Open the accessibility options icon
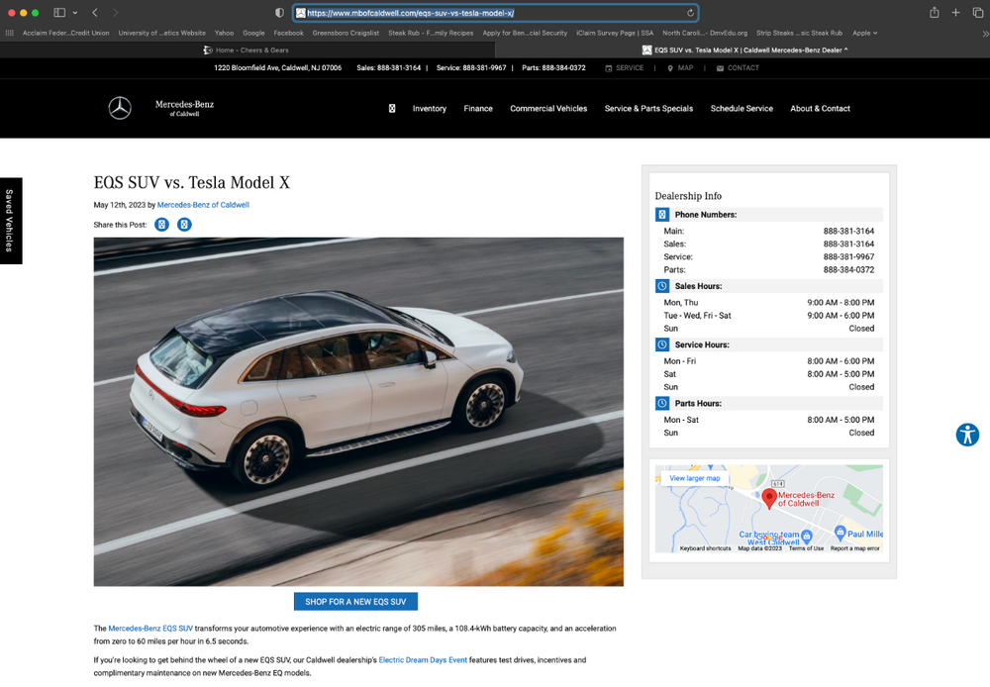Viewport: 990px width, 687px height. (967, 435)
